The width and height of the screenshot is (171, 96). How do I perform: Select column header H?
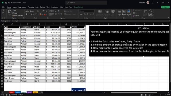(79, 24)
